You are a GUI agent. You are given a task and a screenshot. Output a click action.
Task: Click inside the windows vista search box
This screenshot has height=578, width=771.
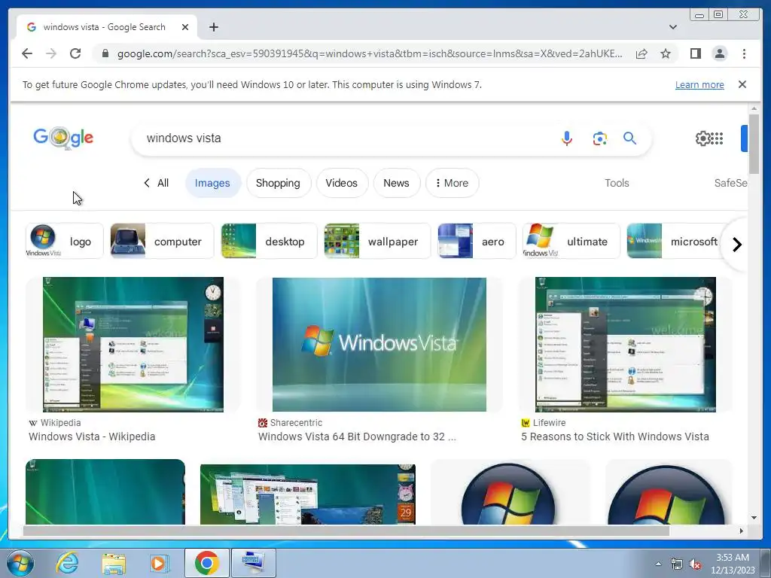click(344, 138)
